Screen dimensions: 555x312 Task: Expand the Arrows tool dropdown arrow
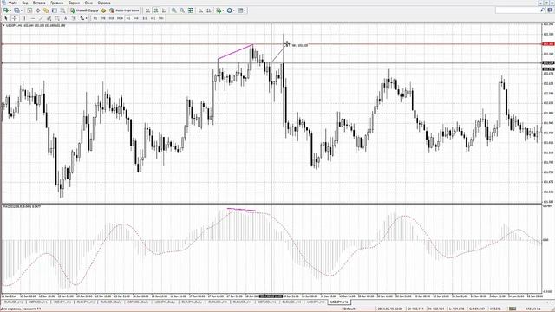[87, 18]
